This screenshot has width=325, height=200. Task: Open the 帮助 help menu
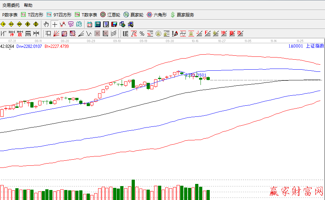click(28, 5)
